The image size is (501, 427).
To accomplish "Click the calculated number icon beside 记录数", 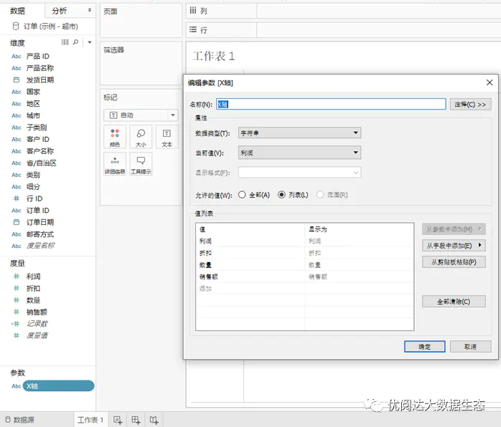I will [x=16, y=324].
